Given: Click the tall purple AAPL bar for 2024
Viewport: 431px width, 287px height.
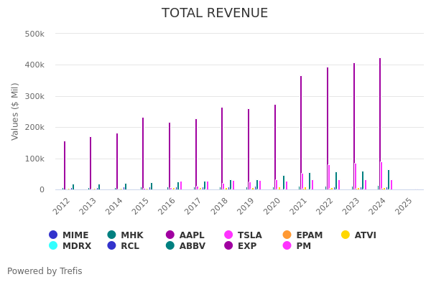Looking at the screenshot, I should tap(380, 126).
